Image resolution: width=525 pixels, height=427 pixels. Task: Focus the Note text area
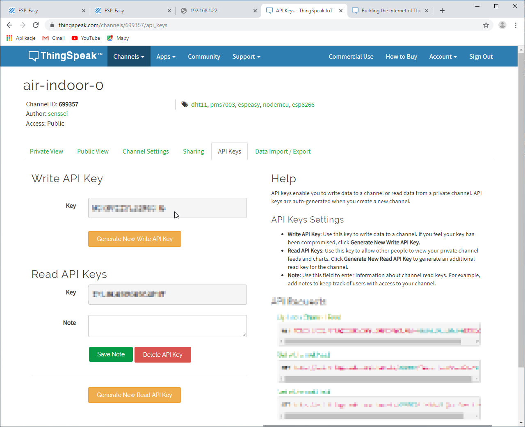click(x=167, y=326)
